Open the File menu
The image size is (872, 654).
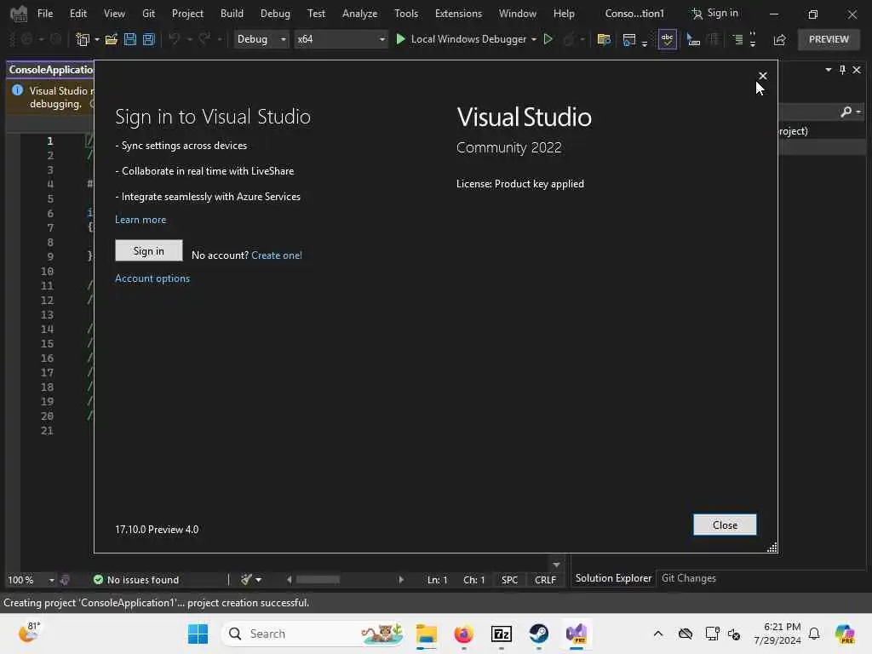click(45, 14)
